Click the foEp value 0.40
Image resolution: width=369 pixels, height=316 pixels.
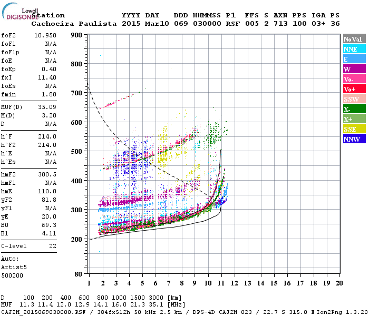[49, 69]
